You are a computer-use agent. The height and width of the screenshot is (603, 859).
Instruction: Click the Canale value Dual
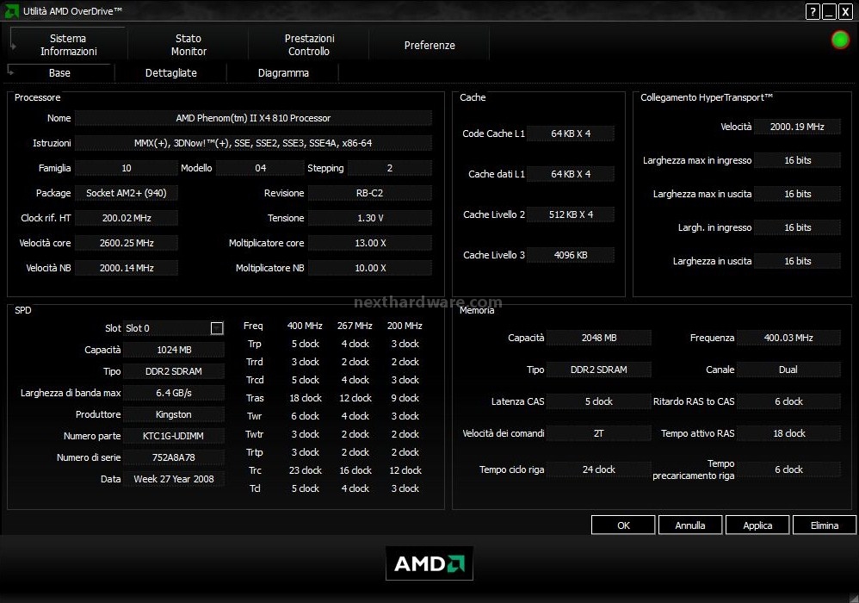788,370
